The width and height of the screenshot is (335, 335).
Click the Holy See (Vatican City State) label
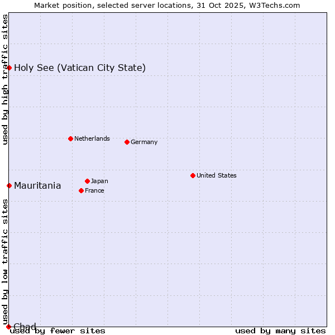point(80,68)
